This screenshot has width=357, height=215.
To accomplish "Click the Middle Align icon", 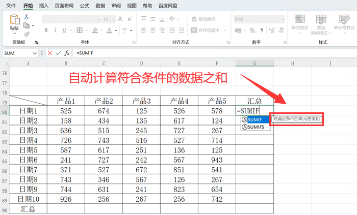I will coord(153,19).
